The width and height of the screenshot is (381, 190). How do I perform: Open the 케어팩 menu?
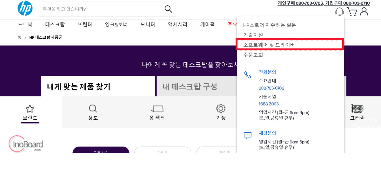click(207, 24)
